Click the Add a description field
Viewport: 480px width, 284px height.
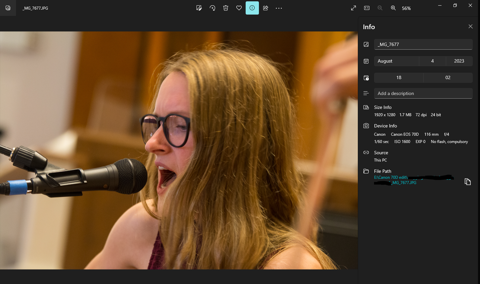tap(423, 93)
